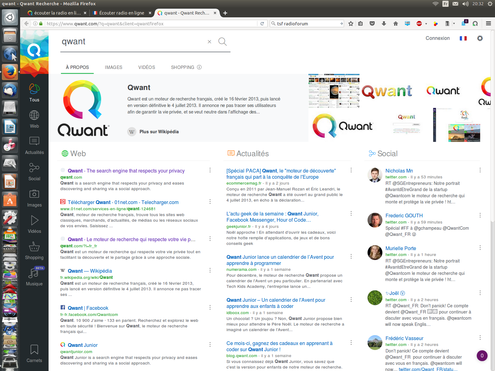Open Télécharger Qwant 01net result

click(x=123, y=202)
